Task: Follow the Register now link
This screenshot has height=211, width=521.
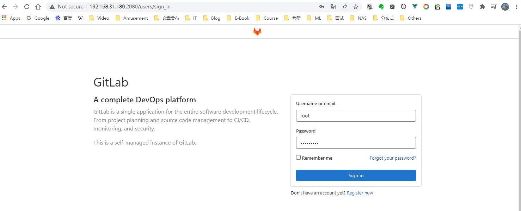Action: (360, 193)
